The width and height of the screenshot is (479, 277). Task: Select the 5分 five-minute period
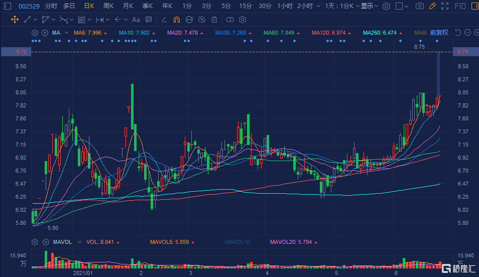(226, 6)
